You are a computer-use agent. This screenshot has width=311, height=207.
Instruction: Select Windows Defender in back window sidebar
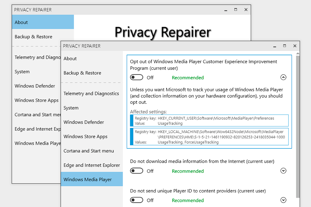[37, 86]
